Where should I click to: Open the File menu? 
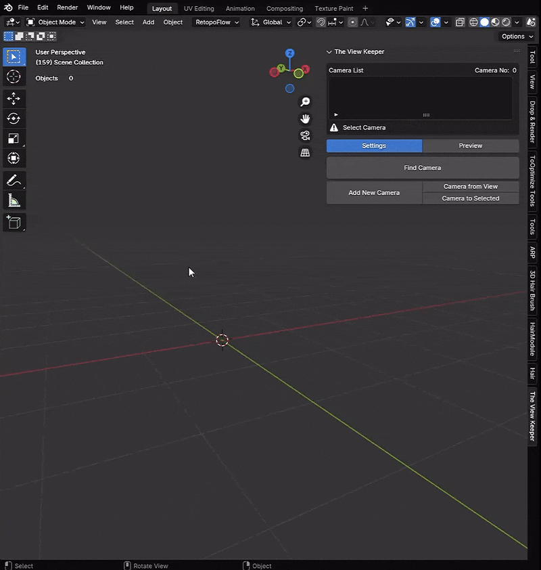click(x=23, y=7)
